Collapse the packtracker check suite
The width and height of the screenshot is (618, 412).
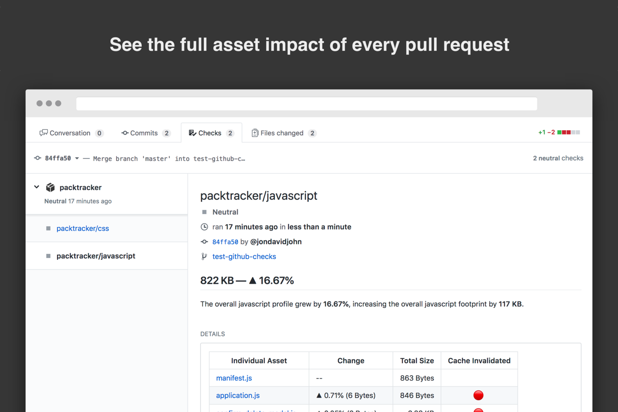click(37, 187)
